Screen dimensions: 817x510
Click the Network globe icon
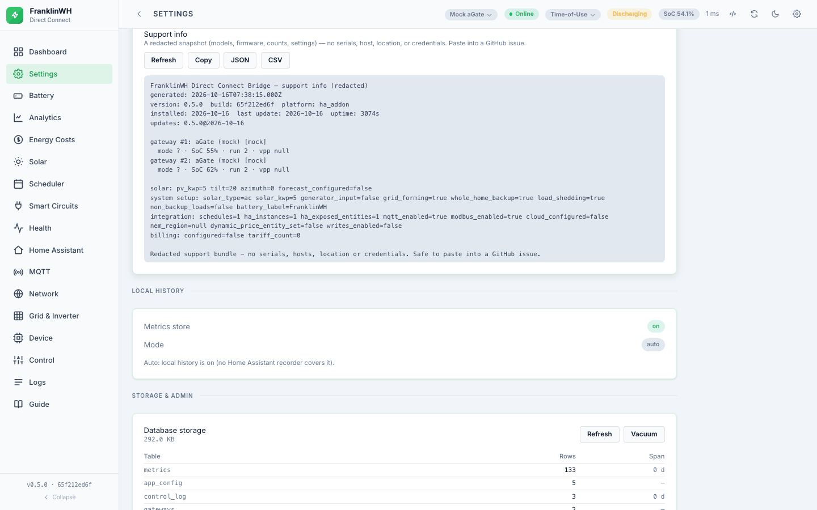(x=18, y=294)
